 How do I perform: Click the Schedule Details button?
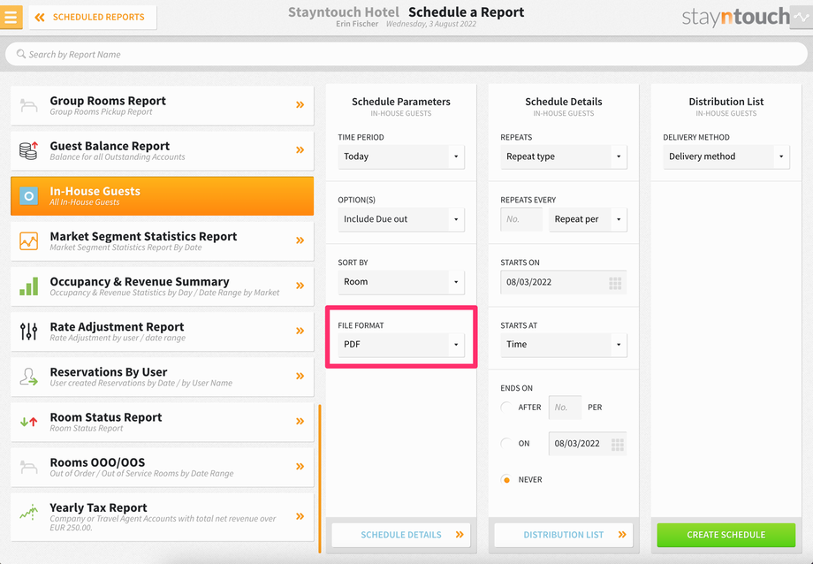pyautogui.click(x=401, y=535)
